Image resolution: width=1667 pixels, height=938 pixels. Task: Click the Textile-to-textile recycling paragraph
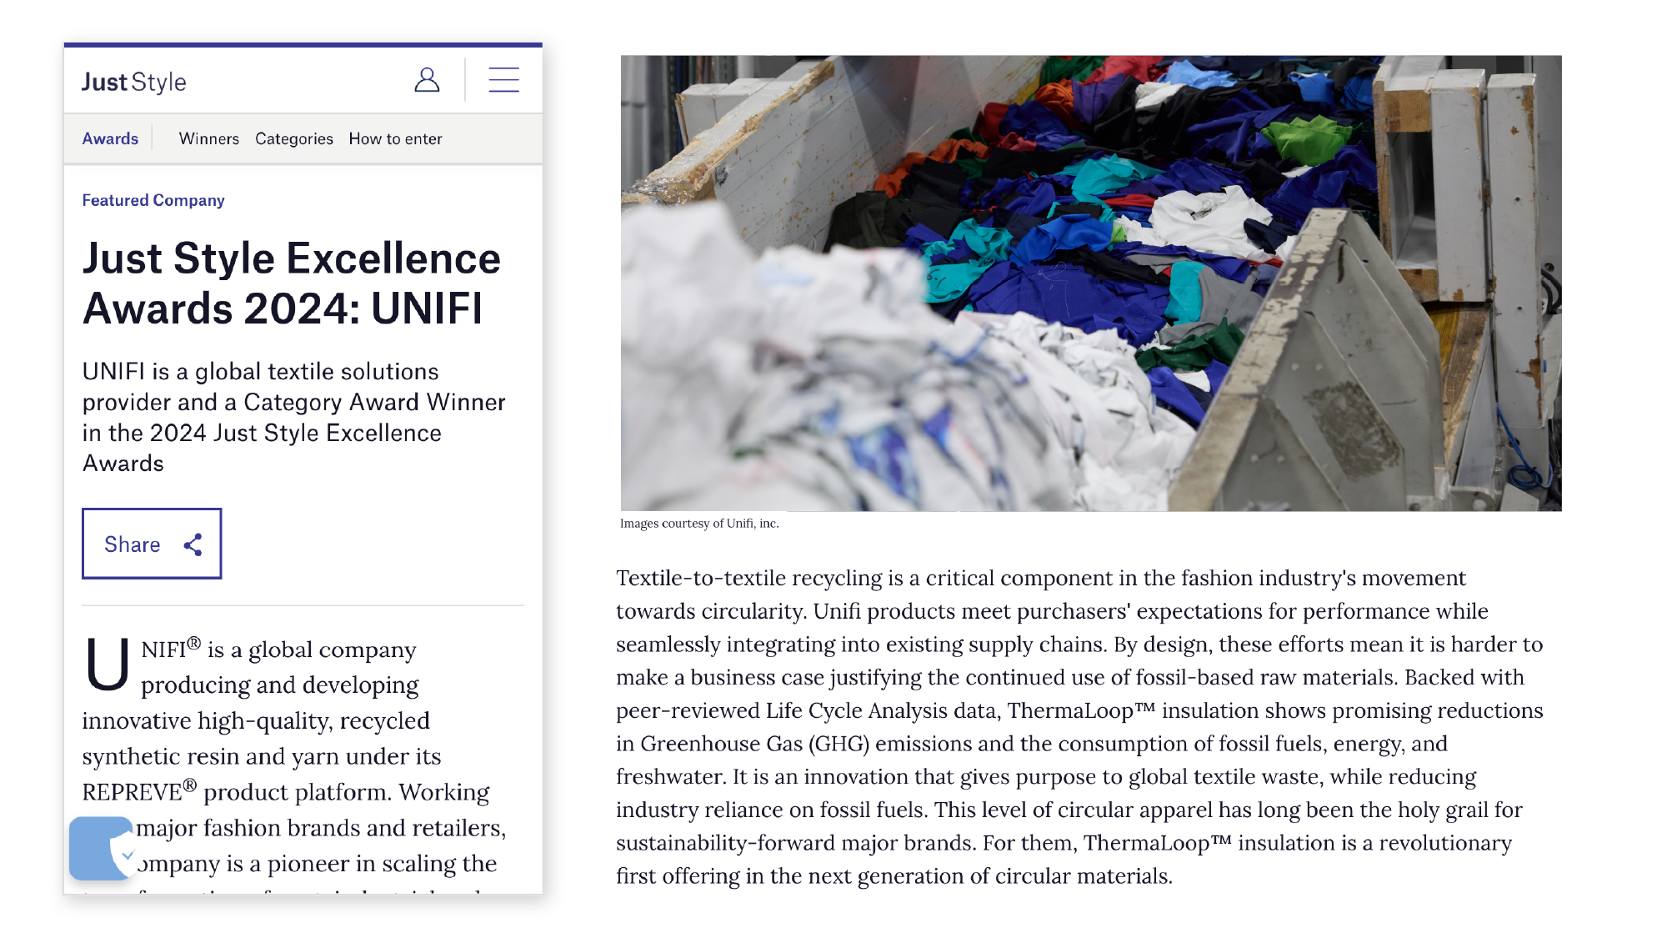(x=1079, y=726)
